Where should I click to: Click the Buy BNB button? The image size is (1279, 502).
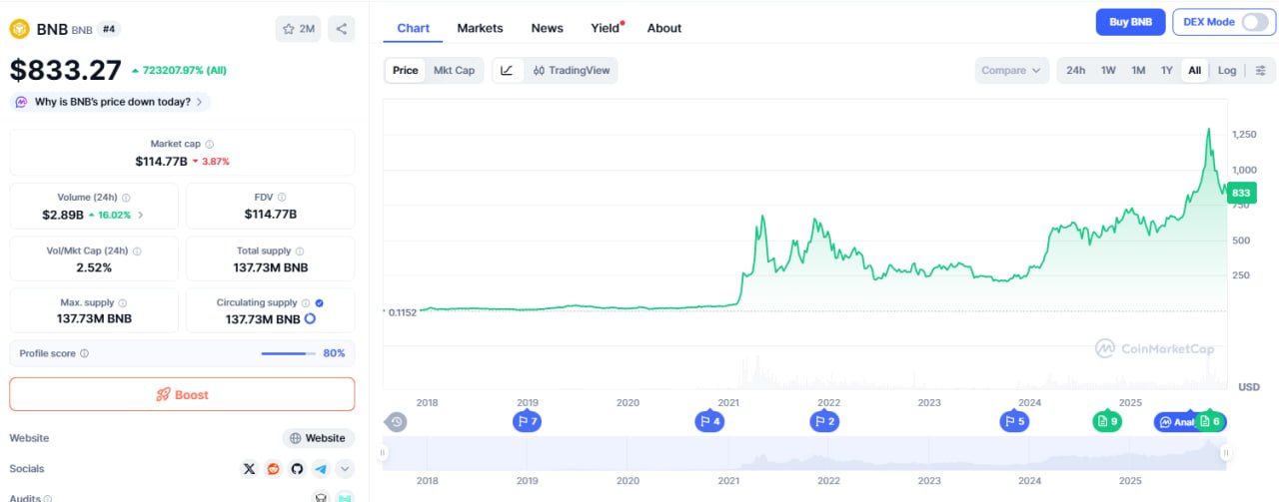click(1130, 22)
